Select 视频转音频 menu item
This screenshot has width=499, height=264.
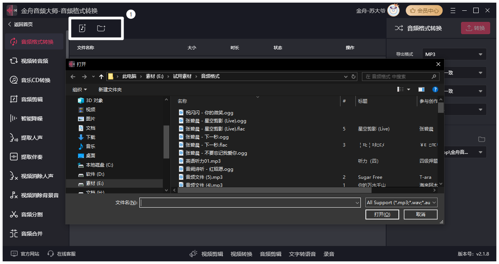coord(34,61)
